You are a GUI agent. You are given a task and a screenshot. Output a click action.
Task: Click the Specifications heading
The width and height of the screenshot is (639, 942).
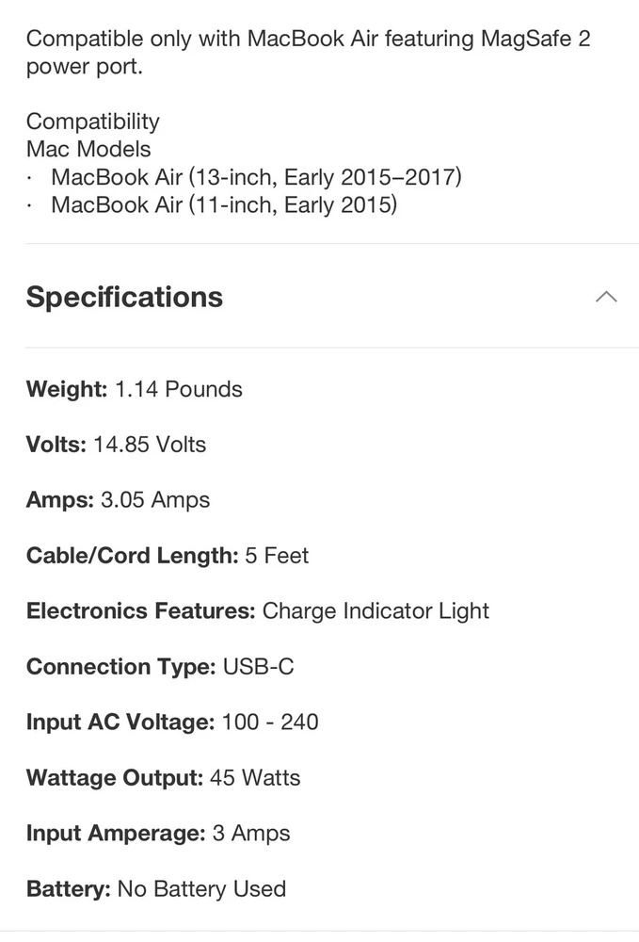tap(124, 297)
